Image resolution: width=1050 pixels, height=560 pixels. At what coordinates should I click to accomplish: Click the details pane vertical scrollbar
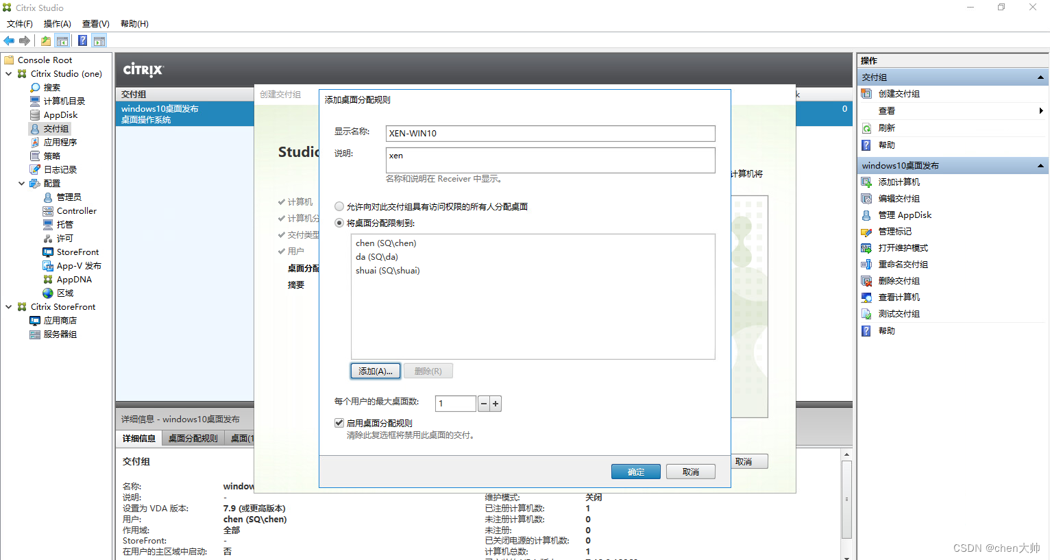(x=846, y=499)
